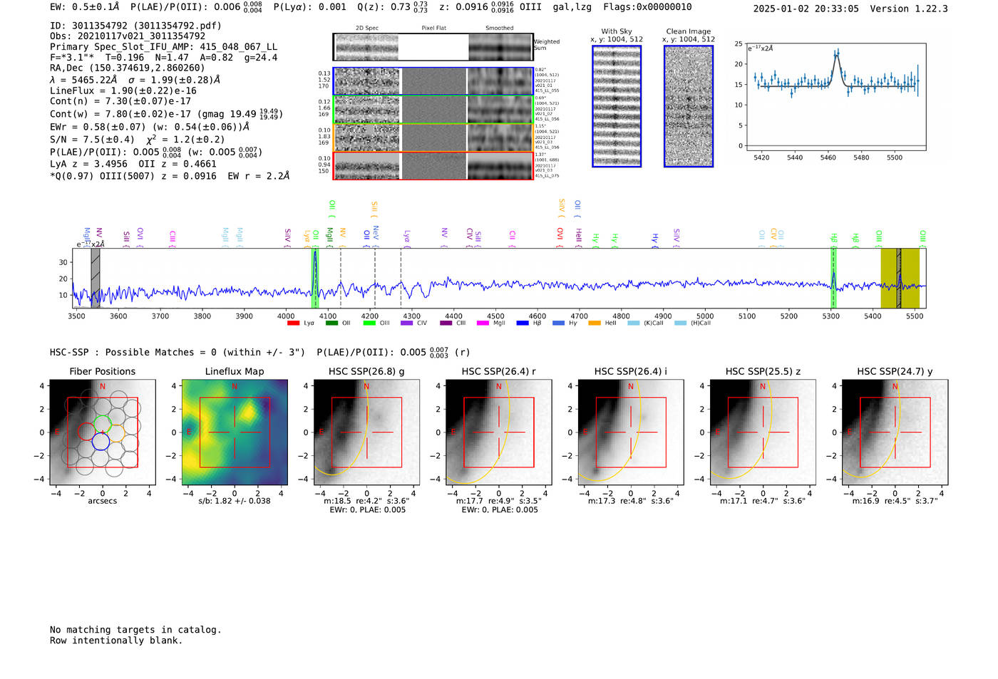The image size is (998, 679).
Task: Click the 'No matching targets in catalog.' text
Action: point(135,630)
